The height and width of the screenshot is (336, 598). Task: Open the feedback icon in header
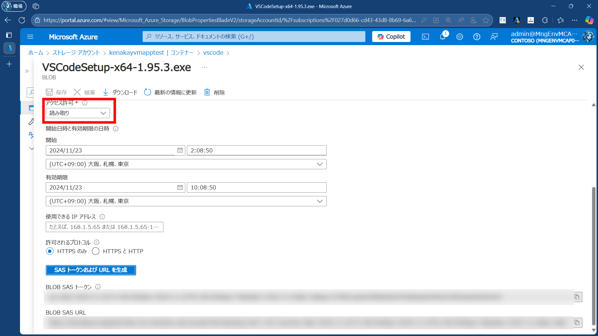tap(494, 37)
